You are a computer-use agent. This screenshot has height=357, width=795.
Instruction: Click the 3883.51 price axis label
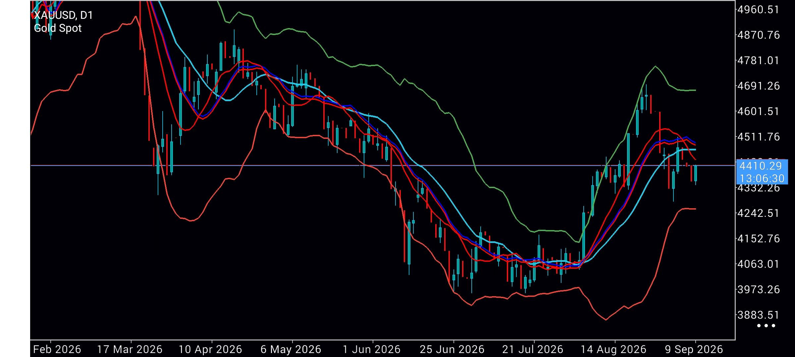pyautogui.click(x=758, y=315)
